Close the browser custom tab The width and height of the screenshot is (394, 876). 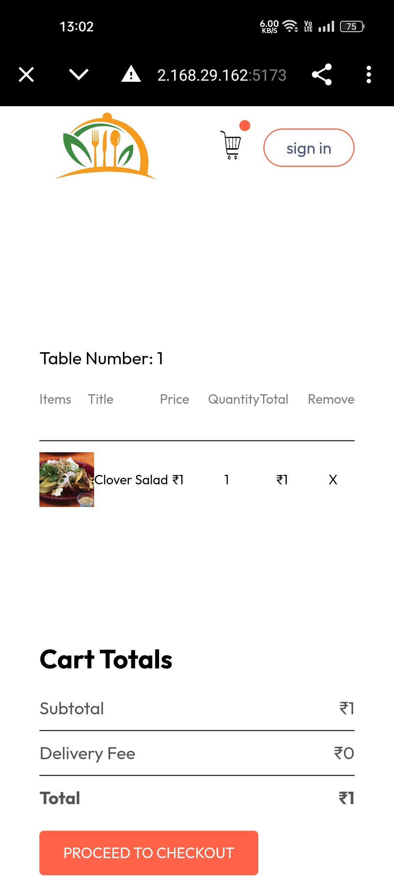26,75
